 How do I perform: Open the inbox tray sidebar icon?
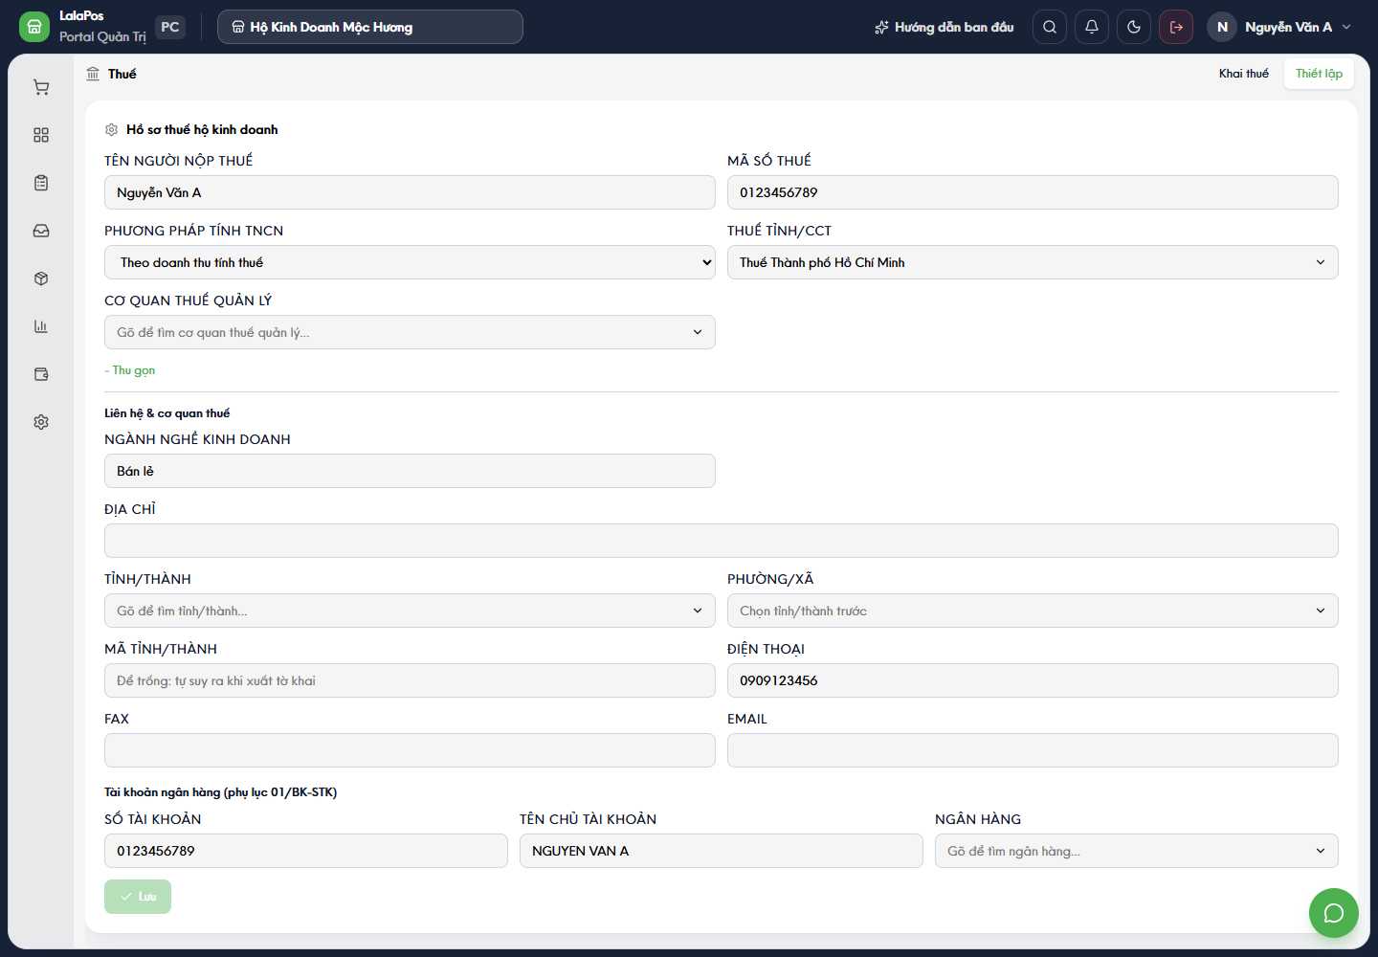(x=41, y=231)
